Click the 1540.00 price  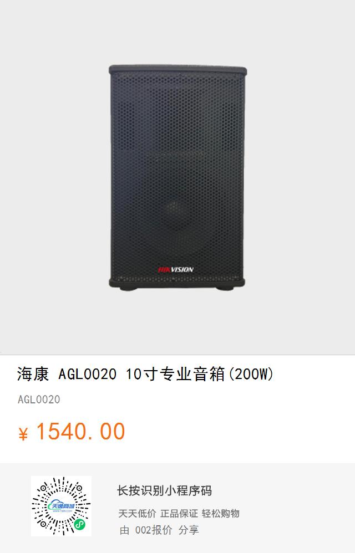pyautogui.click(x=80, y=431)
